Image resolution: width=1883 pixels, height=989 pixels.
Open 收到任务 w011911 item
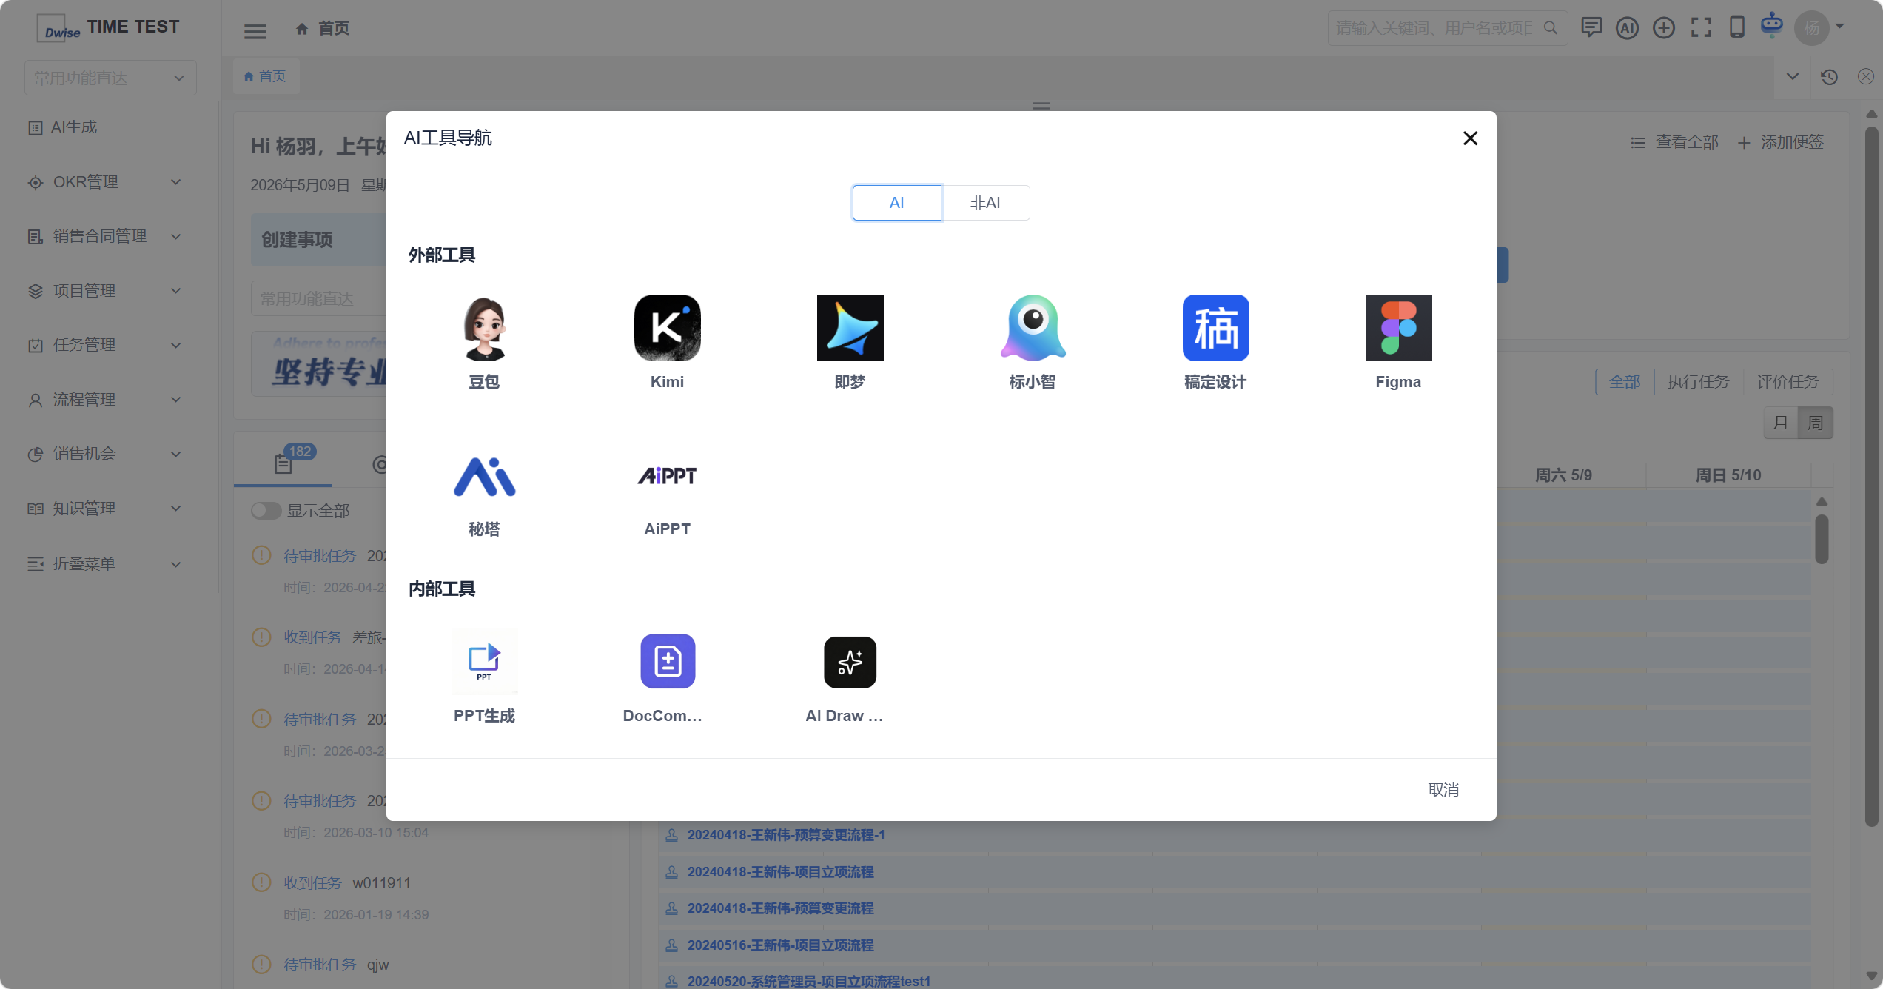(x=347, y=883)
